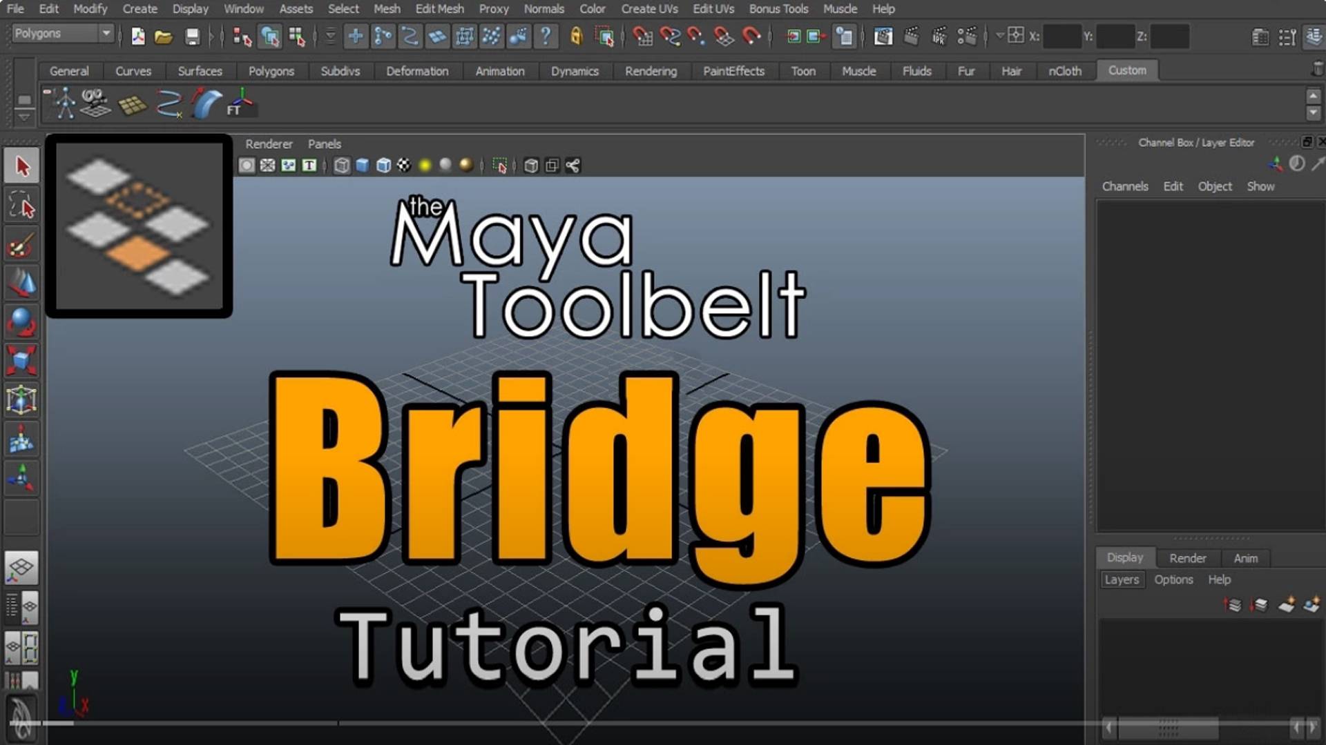This screenshot has width=1326, height=745.
Task: Click the snap to grids magnet icon
Action: (x=642, y=36)
